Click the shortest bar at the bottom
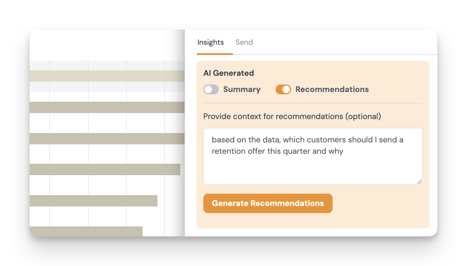 coord(85,231)
